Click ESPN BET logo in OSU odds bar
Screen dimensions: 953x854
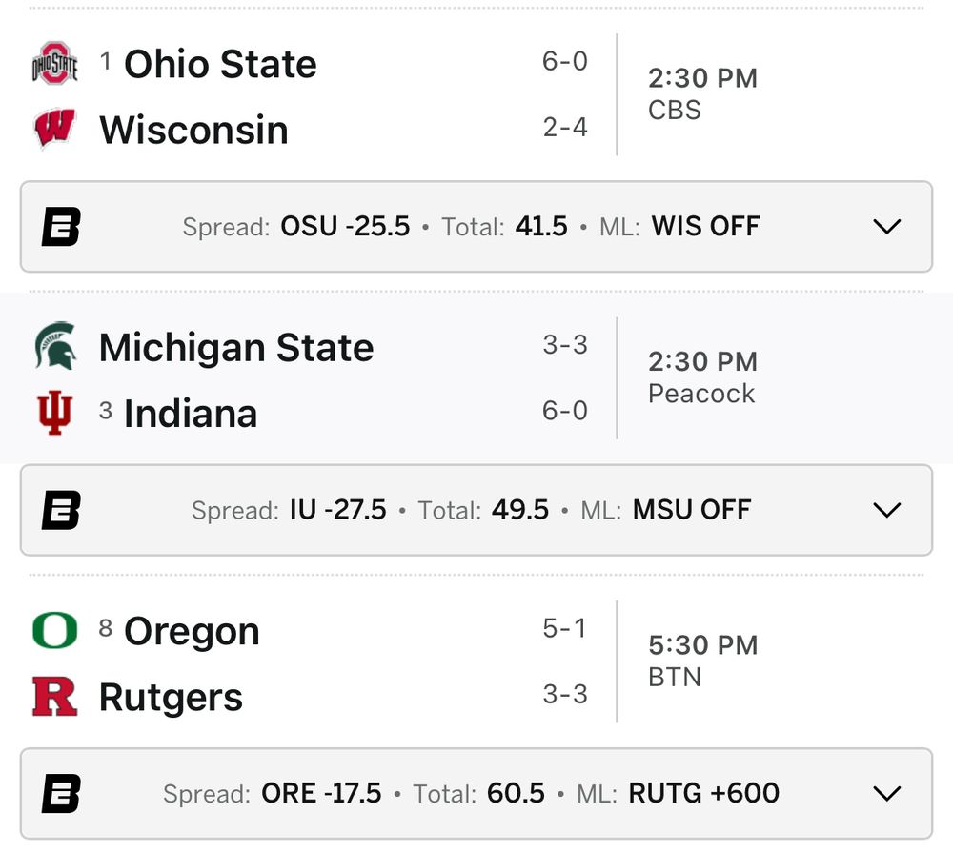click(61, 227)
